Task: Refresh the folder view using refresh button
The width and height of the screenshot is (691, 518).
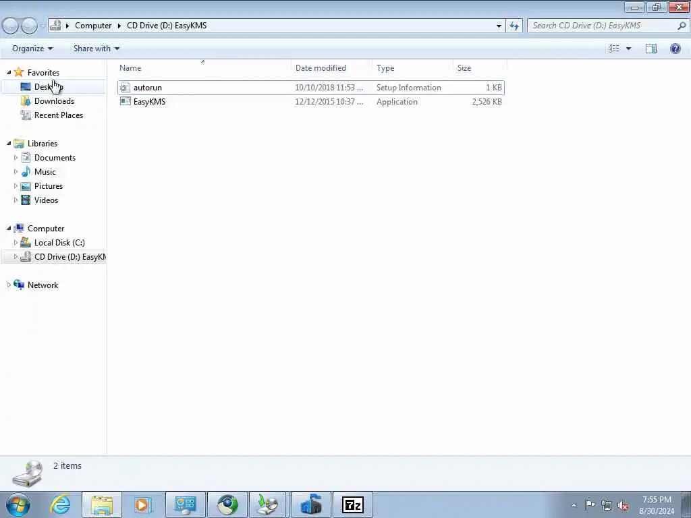Action: pyautogui.click(x=514, y=26)
